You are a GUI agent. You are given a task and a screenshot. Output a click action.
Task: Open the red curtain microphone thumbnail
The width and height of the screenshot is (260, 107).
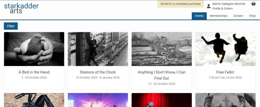162,100
